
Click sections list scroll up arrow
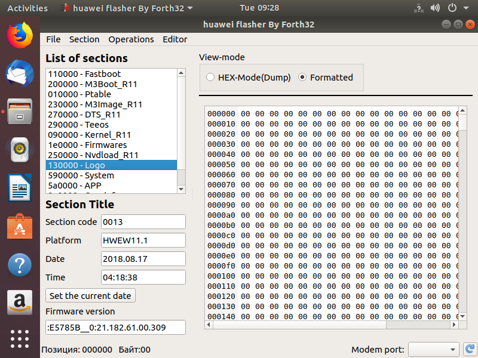pos(181,73)
